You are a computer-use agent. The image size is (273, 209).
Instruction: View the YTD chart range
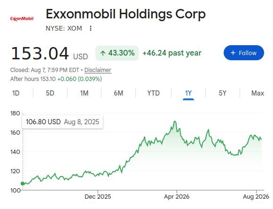click(x=153, y=93)
